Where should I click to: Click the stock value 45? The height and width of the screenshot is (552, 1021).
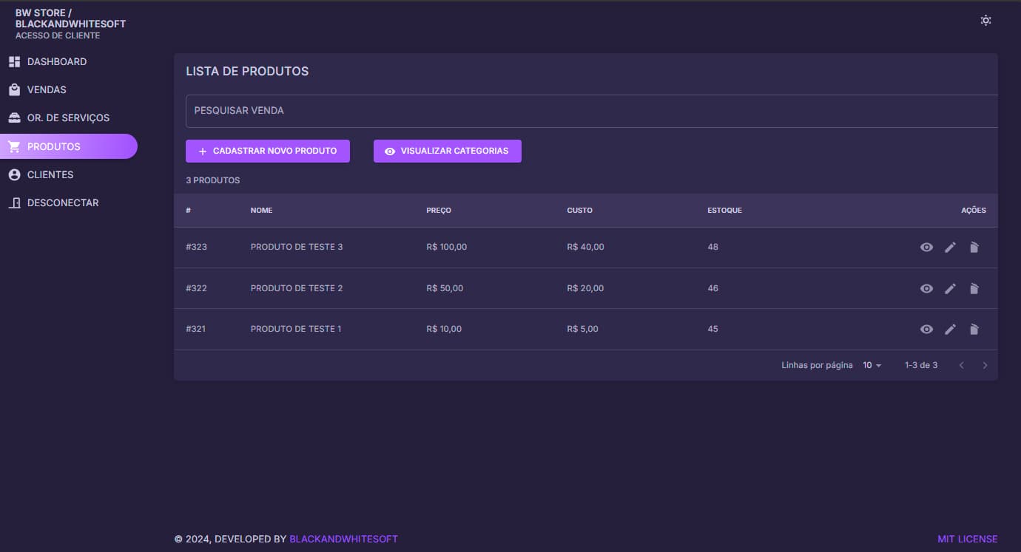(712, 329)
